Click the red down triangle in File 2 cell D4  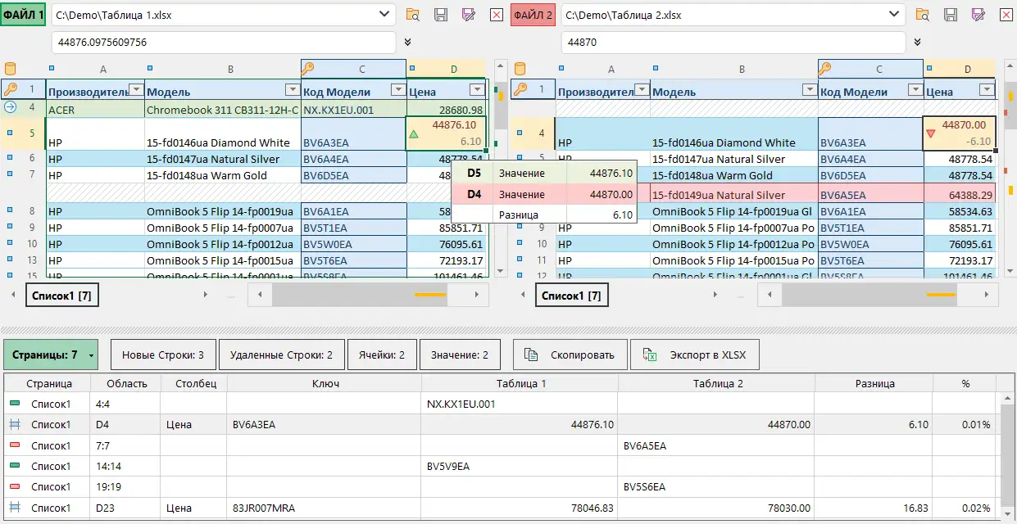click(930, 133)
